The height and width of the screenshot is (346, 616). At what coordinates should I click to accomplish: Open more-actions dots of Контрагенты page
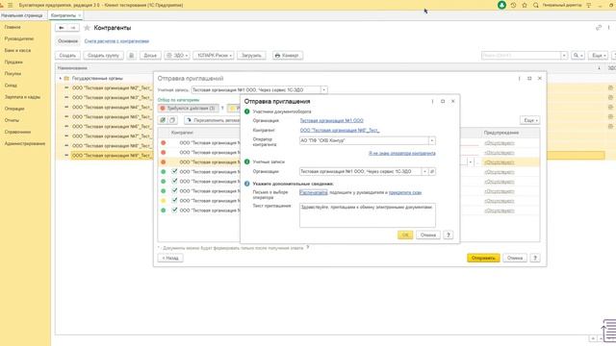click(609, 28)
